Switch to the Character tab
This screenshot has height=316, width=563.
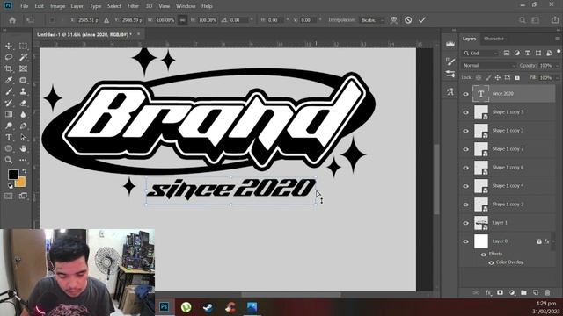click(x=494, y=39)
